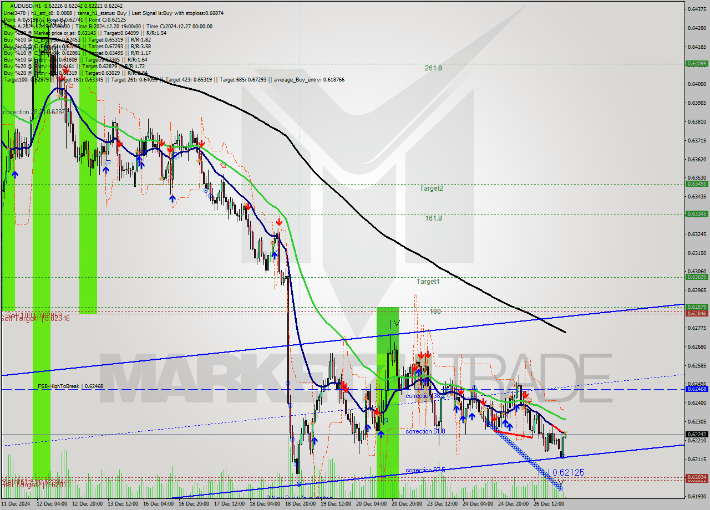Click the red 'Sell Target1 | 0.62846' label
The height and width of the screenshot is (510, 710).
pos(35,319)
